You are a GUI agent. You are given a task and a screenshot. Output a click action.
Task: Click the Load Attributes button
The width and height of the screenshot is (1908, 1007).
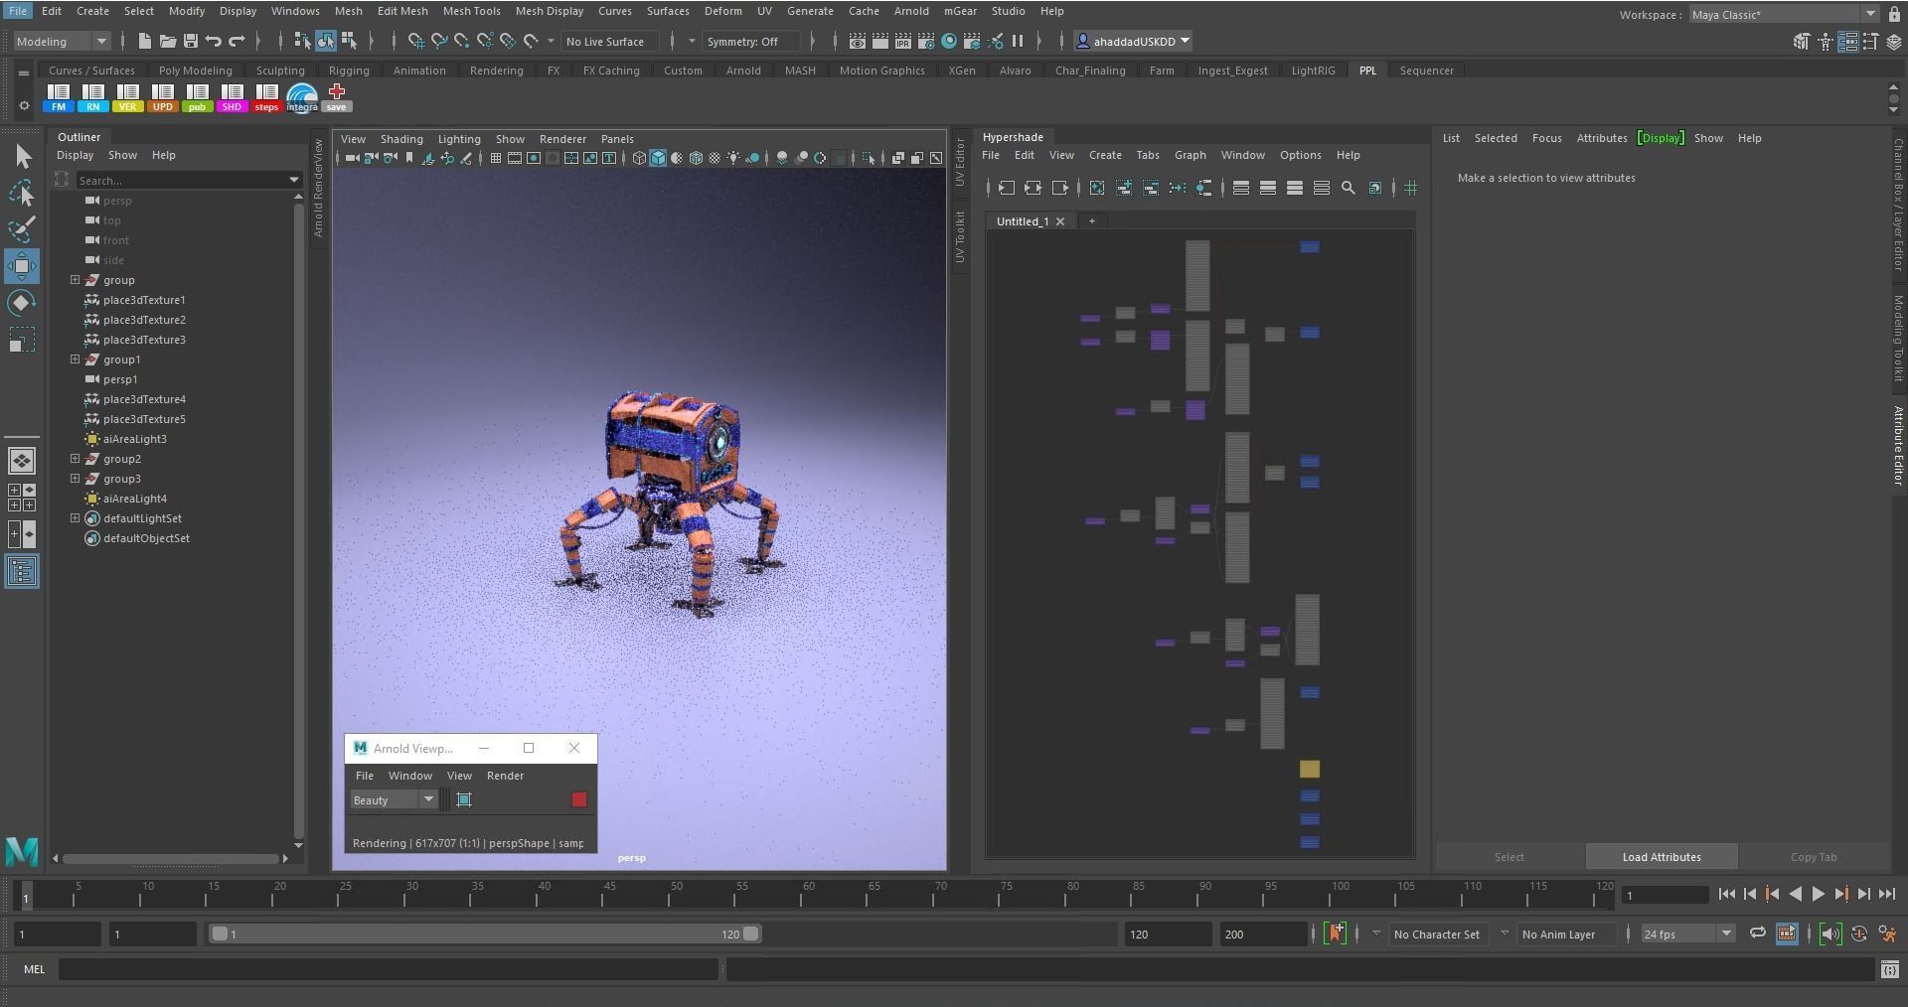(1662, 857)
